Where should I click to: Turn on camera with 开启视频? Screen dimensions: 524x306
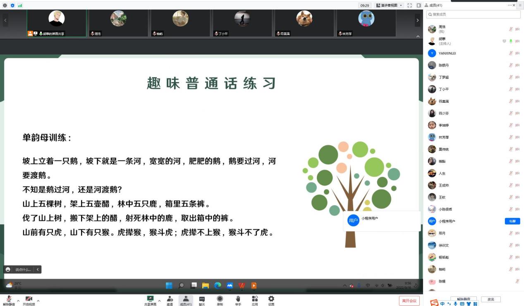(x=29, y=299)
